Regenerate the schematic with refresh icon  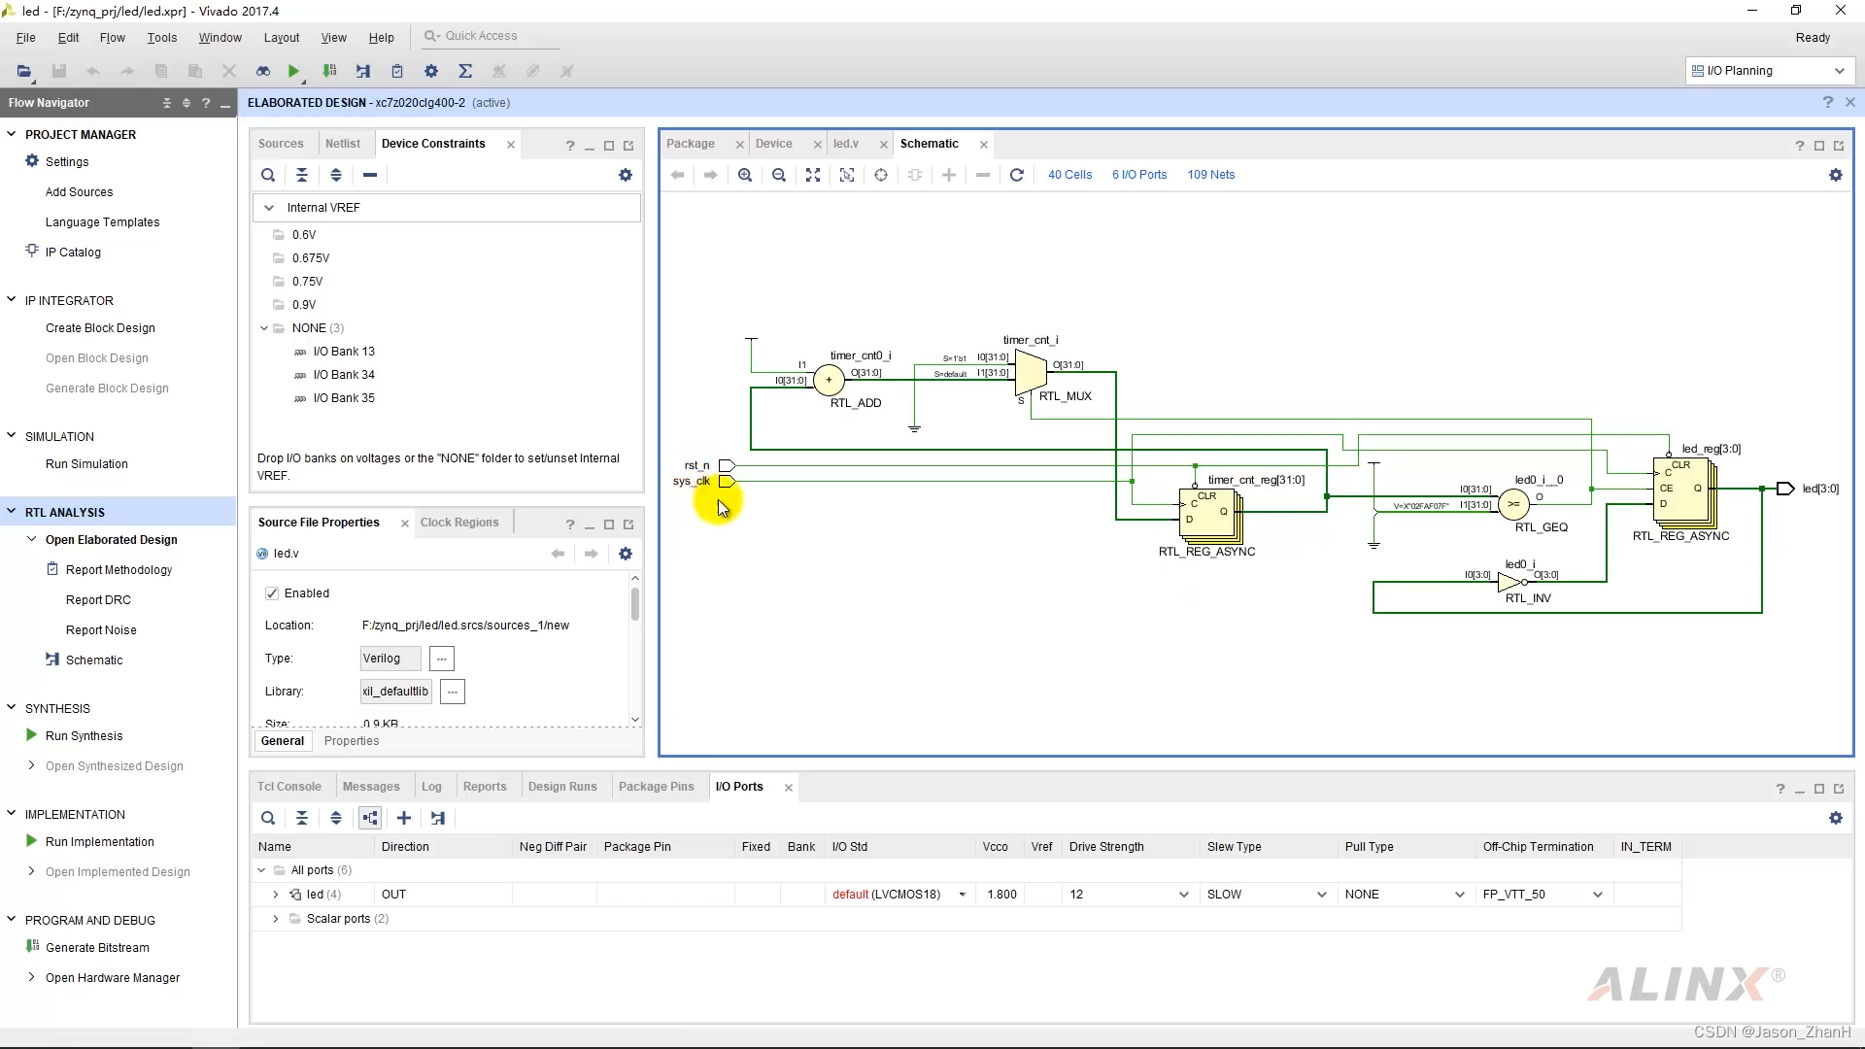coord(1016,175)
